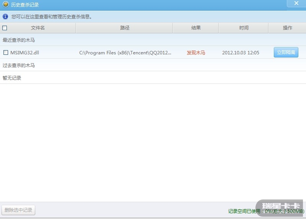Click the 操作 column header
The width and height of the screenshot is (306, 219).
tap(287, 28)
